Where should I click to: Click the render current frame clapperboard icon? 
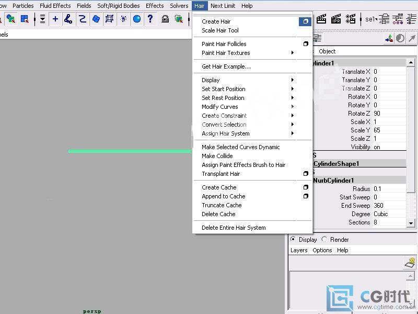(x=321, y=19)
